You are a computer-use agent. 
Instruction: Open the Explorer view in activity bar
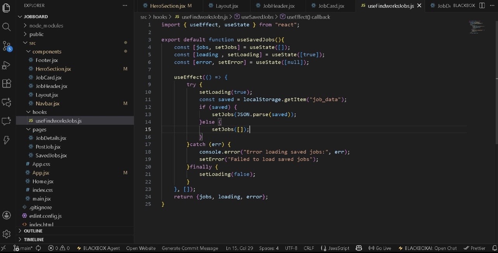7,7
